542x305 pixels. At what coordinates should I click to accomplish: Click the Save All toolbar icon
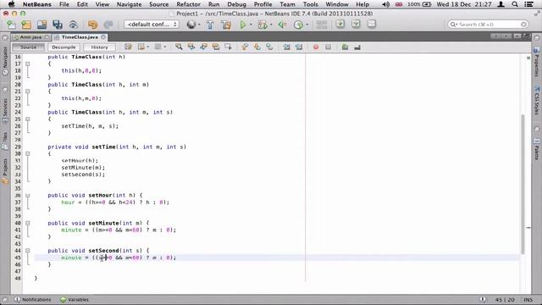coord(58,25)
